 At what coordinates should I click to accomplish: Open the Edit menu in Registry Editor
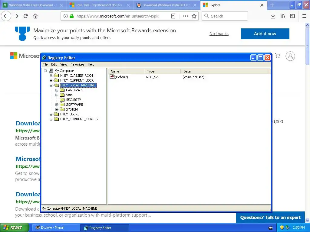pyautogui.click(x=54, y=64)
